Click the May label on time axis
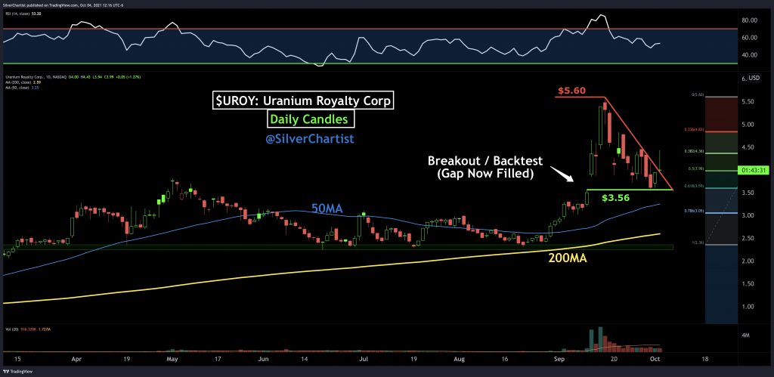Viewport: 774px width, 377px height. [172, 360]
